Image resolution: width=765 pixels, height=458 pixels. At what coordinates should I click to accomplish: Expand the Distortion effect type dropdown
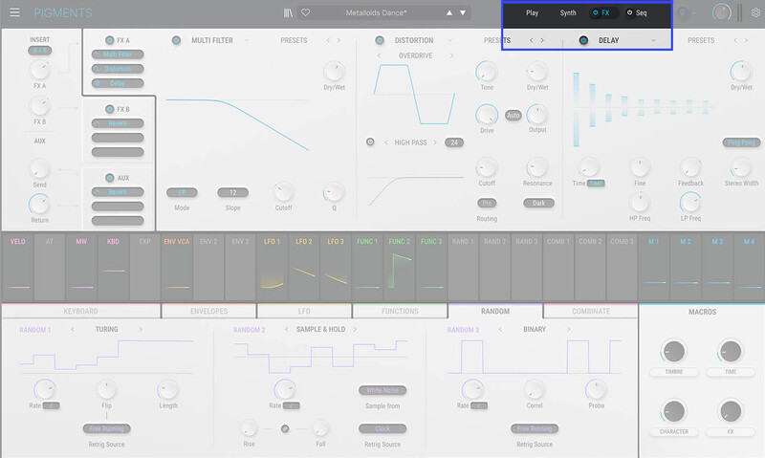coord(449,40)
